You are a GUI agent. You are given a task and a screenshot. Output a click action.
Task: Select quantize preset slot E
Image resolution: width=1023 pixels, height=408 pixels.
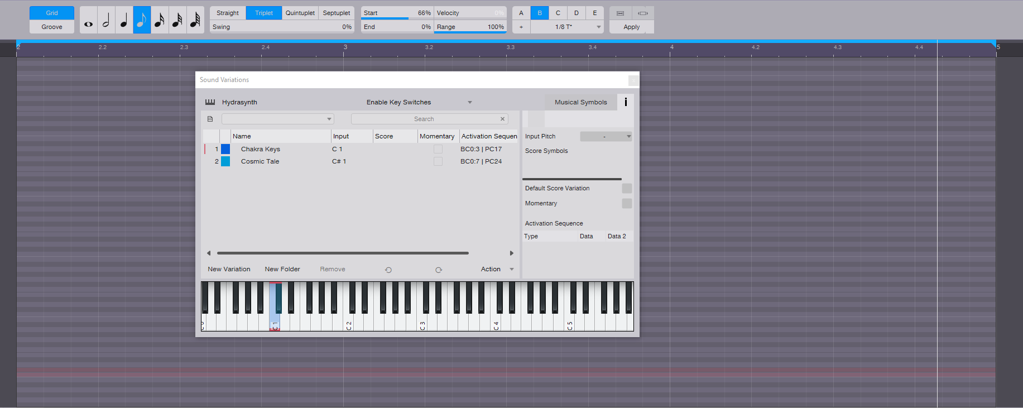coord(595,13)
